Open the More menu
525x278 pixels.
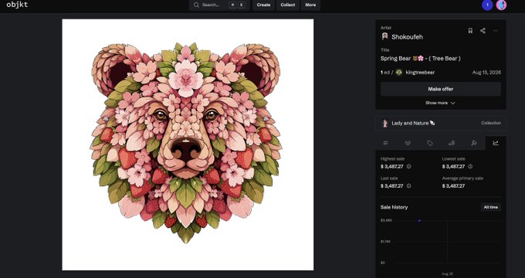click(310, 5)
